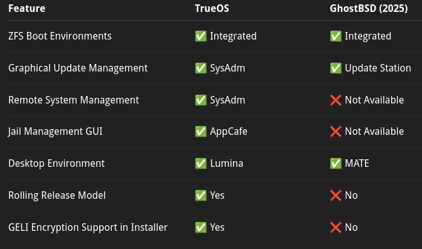
Task: Click green checkmark beside GhostBSD Integrated
Action: [335, 36]
